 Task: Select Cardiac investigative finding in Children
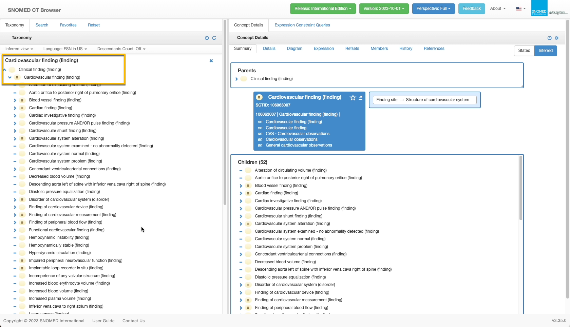(288, 201)
